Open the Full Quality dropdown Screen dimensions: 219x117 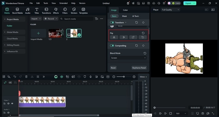coord(170,10)
